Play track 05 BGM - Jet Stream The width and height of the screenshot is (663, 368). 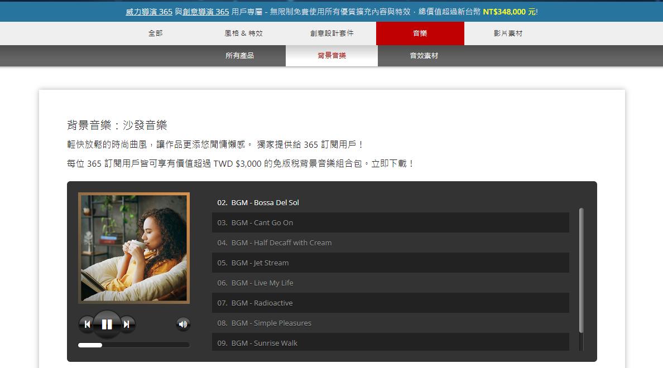click(x=390, y=263)
